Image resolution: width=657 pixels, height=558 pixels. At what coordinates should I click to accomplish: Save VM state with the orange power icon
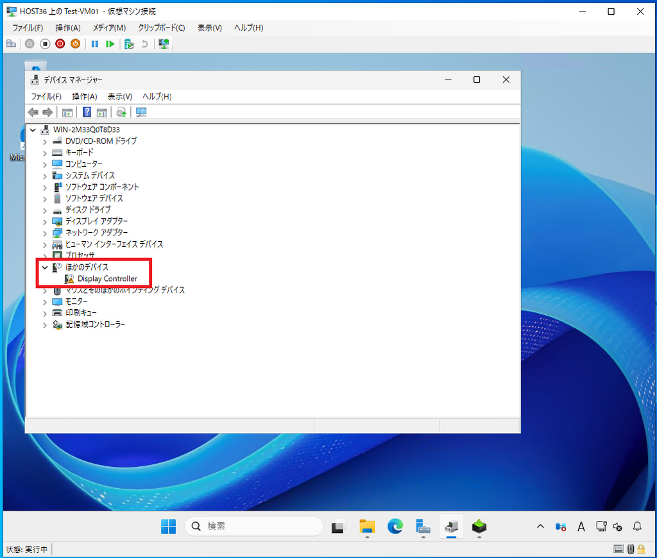pyautogui.click(x=76, y=44)
